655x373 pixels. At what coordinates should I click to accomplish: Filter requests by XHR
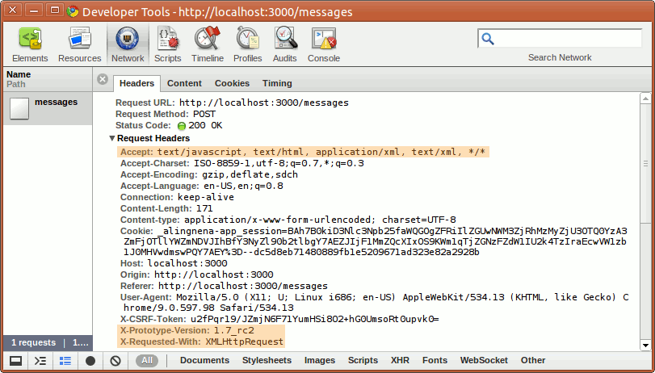(x=400, y=361)
